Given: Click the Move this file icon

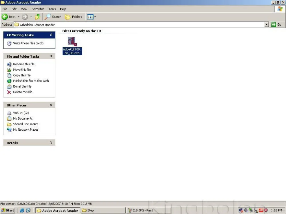Looking at the screenshot, I should (9, 70).
